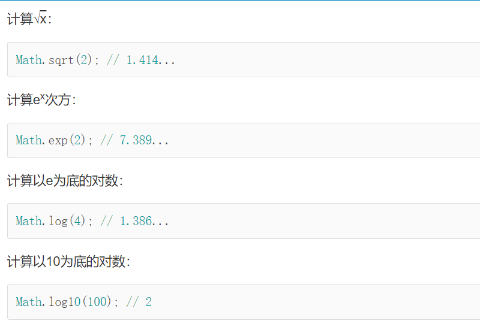Click the code 'Math.exp(2);'
Viewport: 480px width, 324px height.
click(54, 140)
